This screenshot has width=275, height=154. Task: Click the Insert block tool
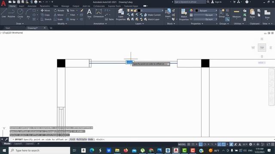point(168,13)
